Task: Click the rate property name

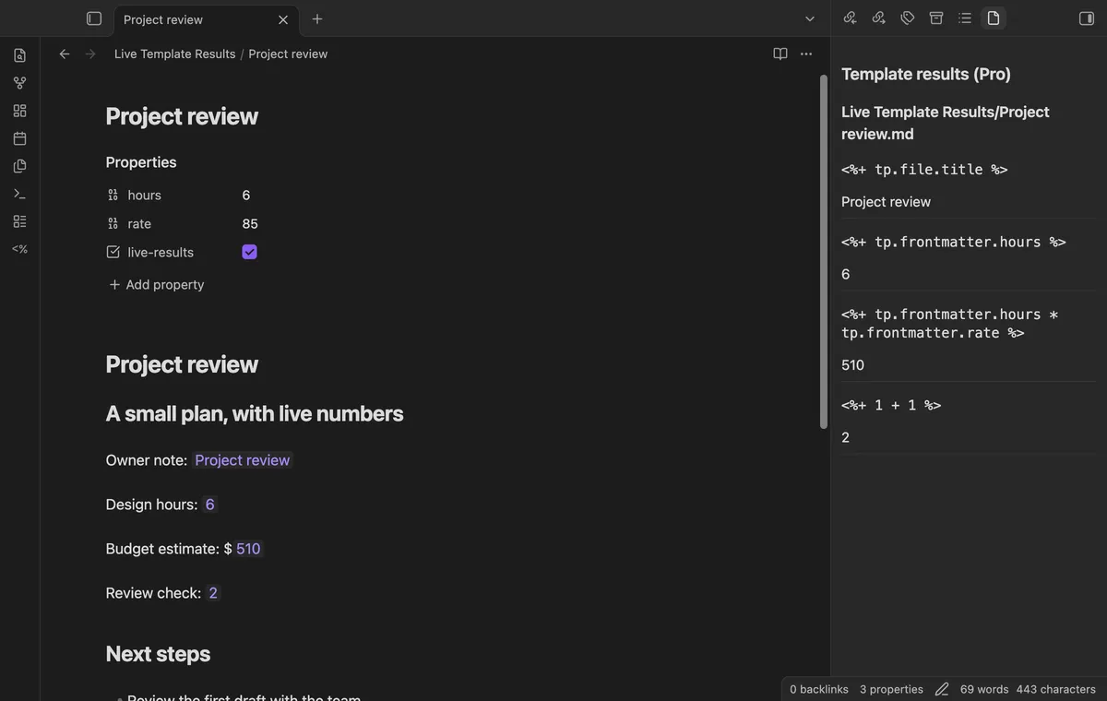Action: pyautogui.click(x=139, y=224)
